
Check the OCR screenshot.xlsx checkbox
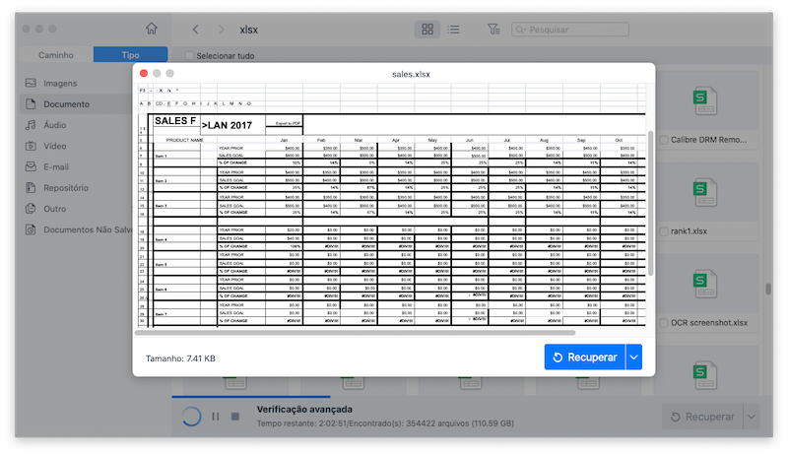tap(664, 322)
